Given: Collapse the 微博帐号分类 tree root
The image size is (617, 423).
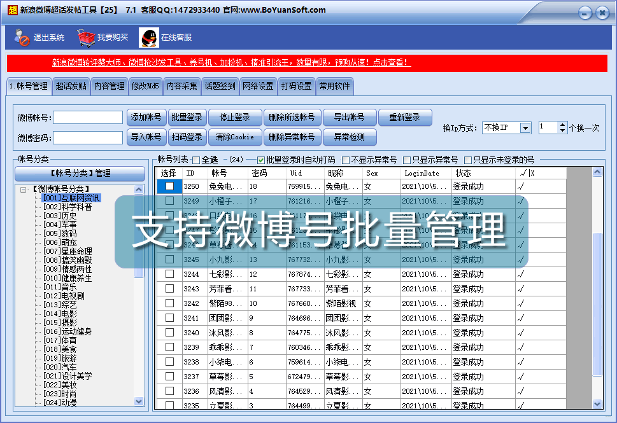Looking at the screenshot, I should (x=23, y=190).
